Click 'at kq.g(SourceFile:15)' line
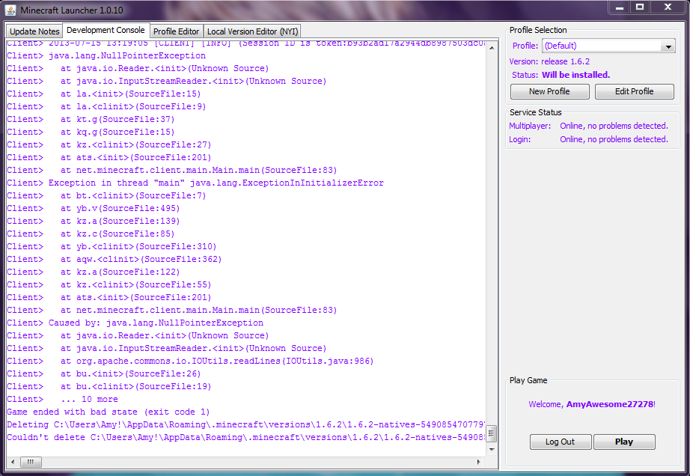 pos(91,132)
